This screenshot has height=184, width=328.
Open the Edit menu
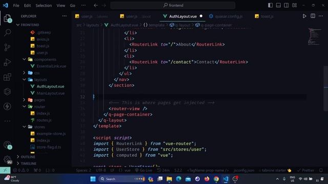click(27, 6)
